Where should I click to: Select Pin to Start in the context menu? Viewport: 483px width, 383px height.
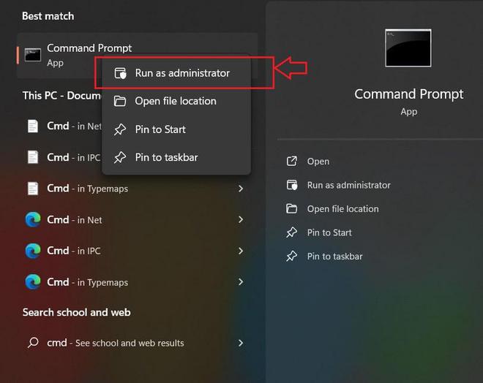click(x=160, y=129)
